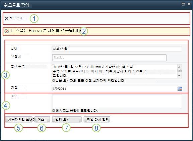Viewport: 193px width, 141px height.
Task: Click the 작업 다시 할당 button
Action: coord(97,119)
